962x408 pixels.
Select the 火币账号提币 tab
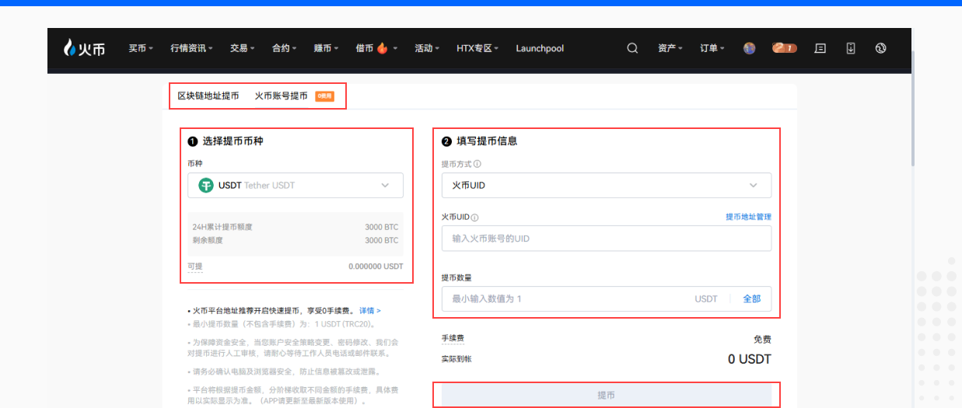[x=281, y=96]
